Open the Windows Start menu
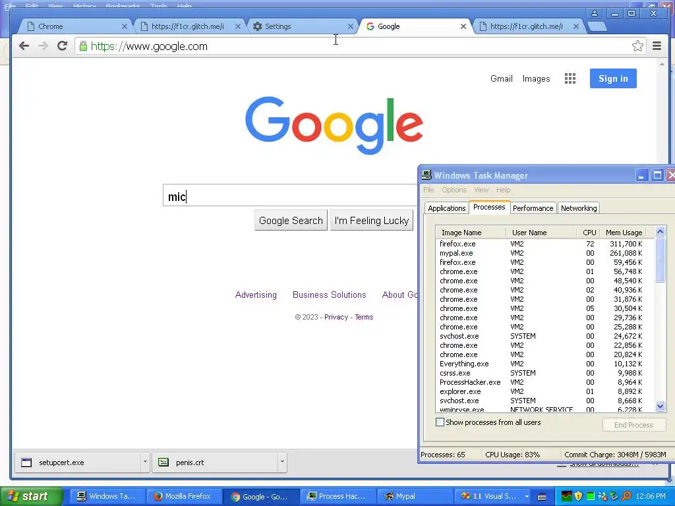Image resolution: width=675 pixels, height=506 pixels. click(x=32, y=496)
